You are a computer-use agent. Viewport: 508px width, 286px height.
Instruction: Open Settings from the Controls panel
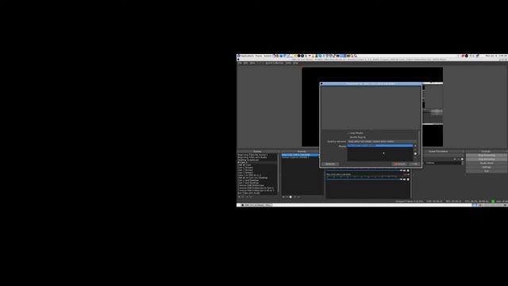pyautogui.click(x=487, y=167)
